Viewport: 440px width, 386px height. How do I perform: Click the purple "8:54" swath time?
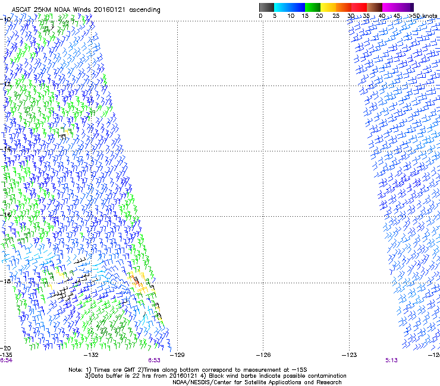pyautogui.click(x=6, y=360)
